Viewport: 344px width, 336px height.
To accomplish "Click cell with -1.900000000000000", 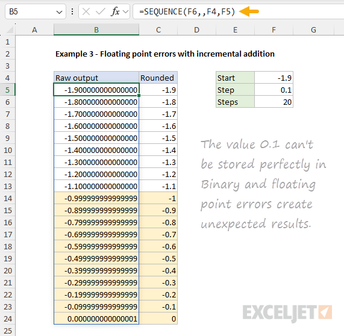I will click(96, 90).
